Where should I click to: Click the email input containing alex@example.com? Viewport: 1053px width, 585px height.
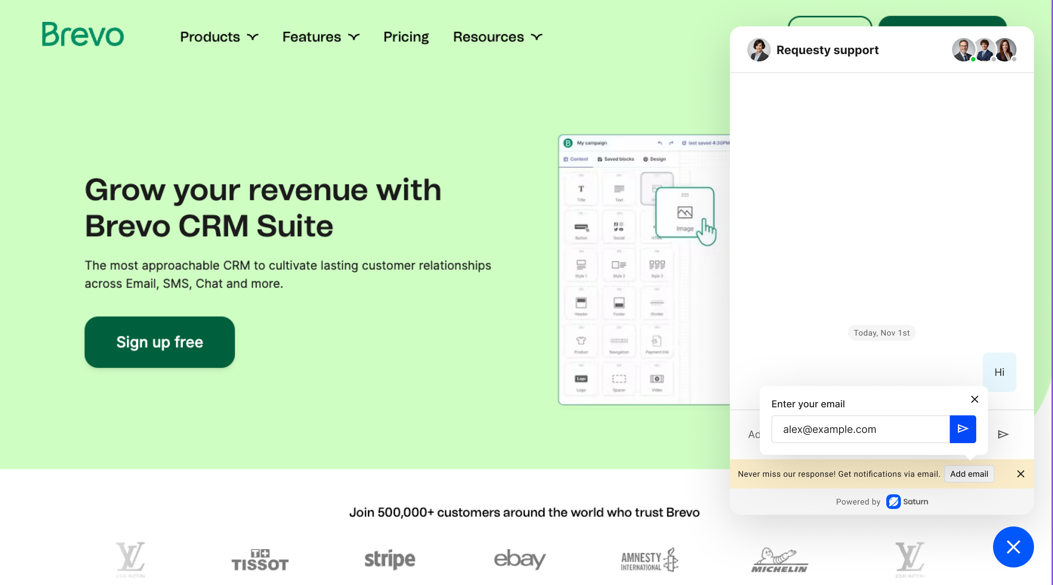coord(860,429)
